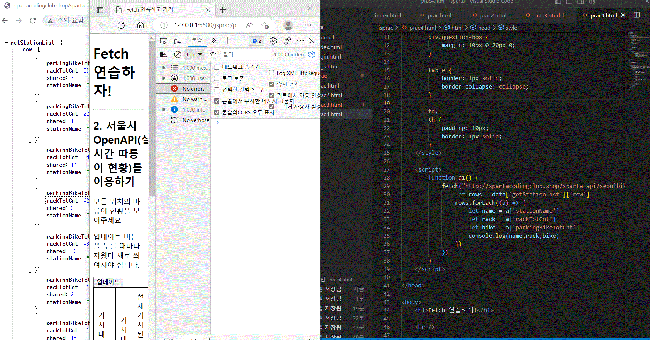Collapse the JSON object with rackTotCnt 20
This screenshot has height=340, width=650.
click(30, 56)
